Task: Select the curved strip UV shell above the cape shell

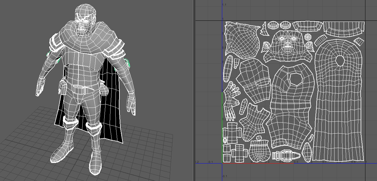Action: [344, 29]
